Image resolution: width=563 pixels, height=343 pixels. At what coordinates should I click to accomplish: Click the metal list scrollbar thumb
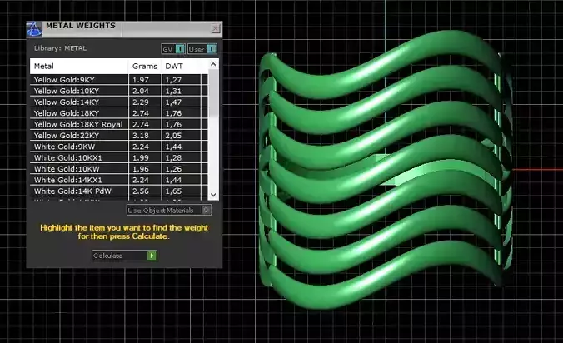tap(213, 93)
